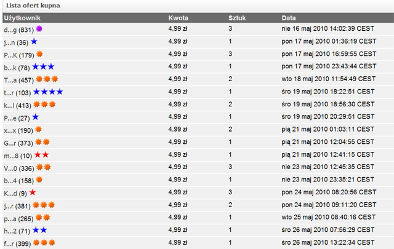Click the blue star next to j...n (36)
The width and height of the screenshot is (394, 249).
click(x=34, y=42)
